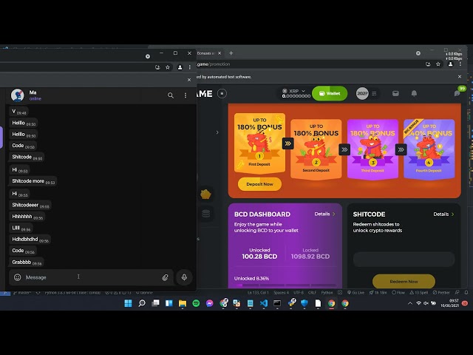Image resolution: width=473 pixels, height=355 pixels.
Task: Select the Second Deposit bonus card
Action: pos(316,149)
